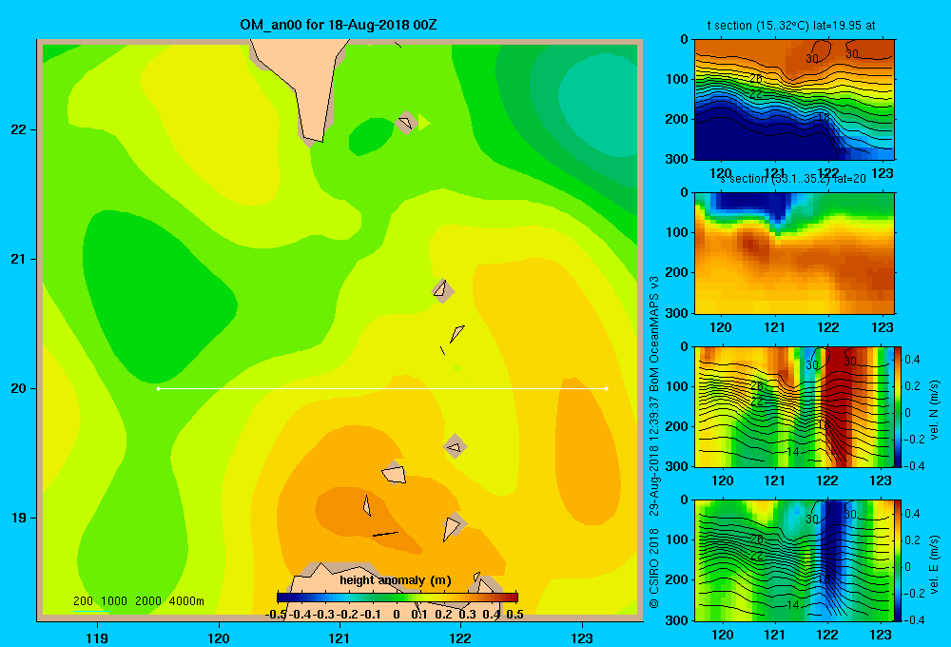Click latitude label "20" on main map

point(18,388)
